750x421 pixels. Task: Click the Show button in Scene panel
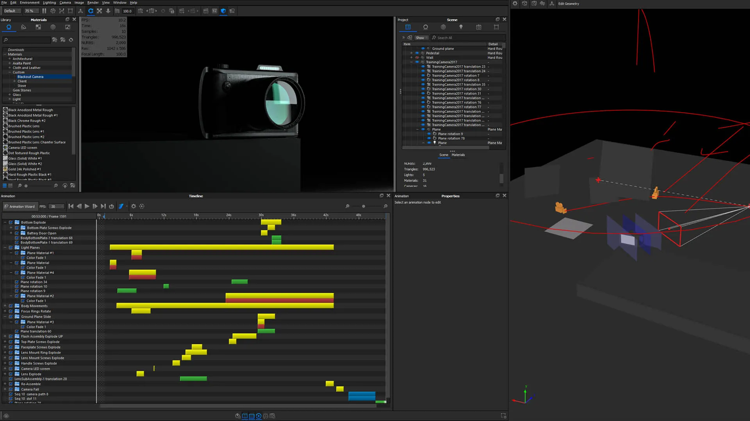click(x=420, y=38)
